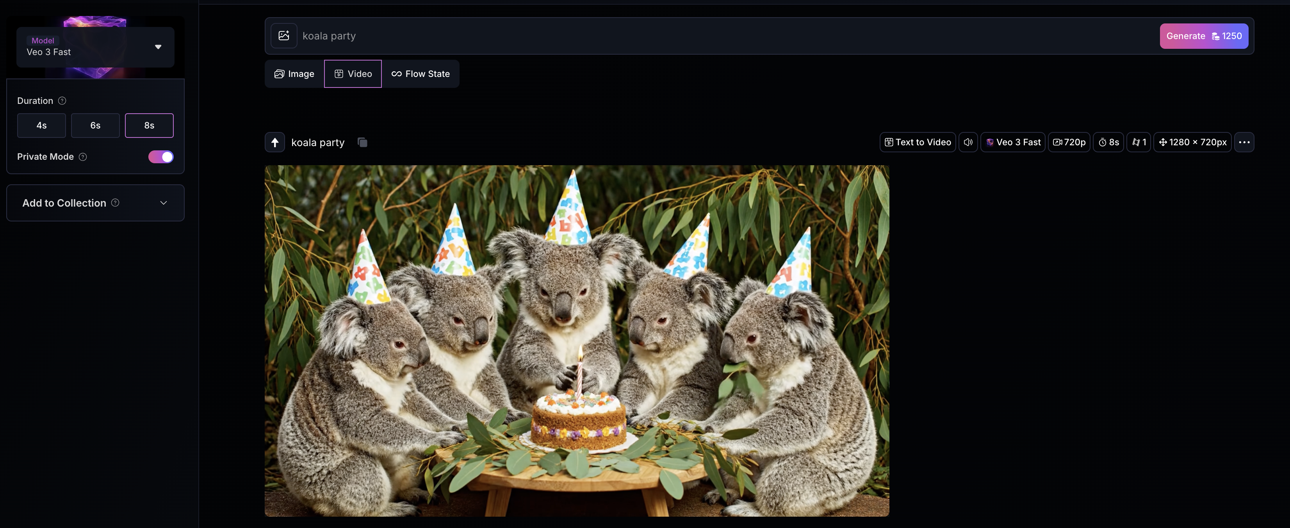The image size is (1290, 528).
Task: Click the 8s duration badge
Action: pos(1108,142)
